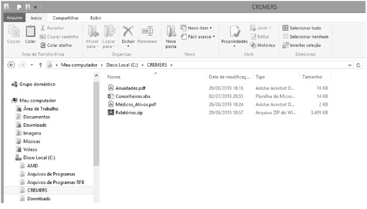Screen dimensions: 367x209
Task: Open the Exibir ribbon tab
Action: [x=95, y=18]
